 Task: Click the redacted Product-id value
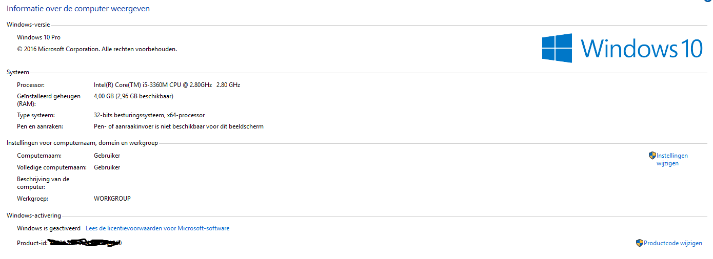pyautogui.click(x=85, y=243)
